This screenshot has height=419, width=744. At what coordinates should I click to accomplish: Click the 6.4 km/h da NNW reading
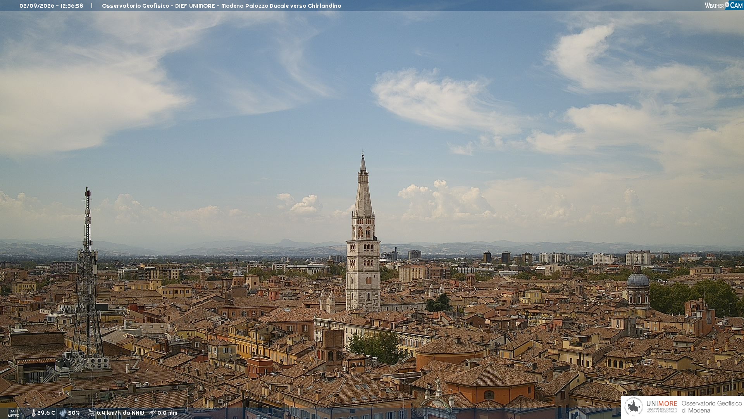coord(120,413)
